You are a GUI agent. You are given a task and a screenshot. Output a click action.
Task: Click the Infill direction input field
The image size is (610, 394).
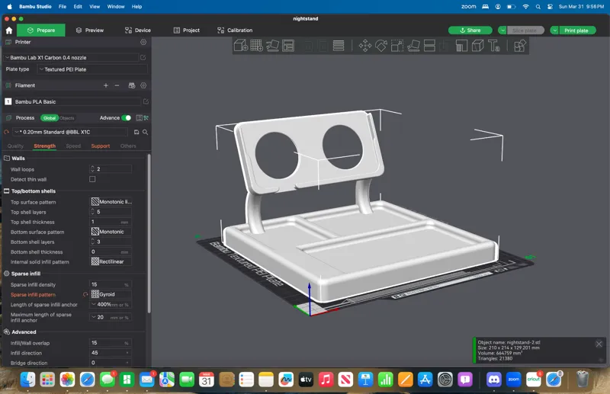click(x=111, y=353)
